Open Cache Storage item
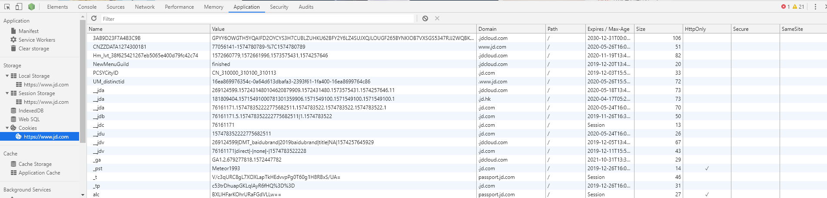 pyautogui.click(x=35, y=164)
